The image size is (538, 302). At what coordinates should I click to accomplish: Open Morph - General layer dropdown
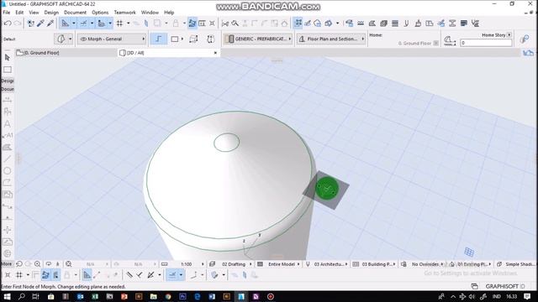(112, 39)
